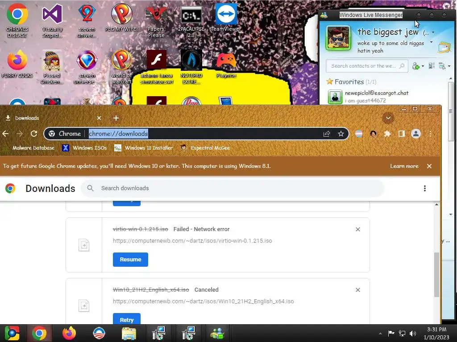Open the simulator.swf Flash file on desktop

[x=157, y=67]
